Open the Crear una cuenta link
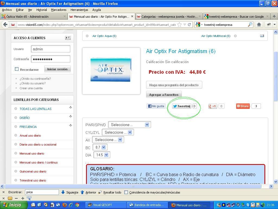 pyautogui.click(x=31, y=88)
